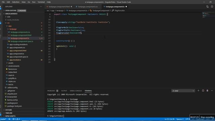Screen dimensions: 215x121
Task: Click FlagForcolor symbol in the breadcrumb
Action: pos(120,10)
